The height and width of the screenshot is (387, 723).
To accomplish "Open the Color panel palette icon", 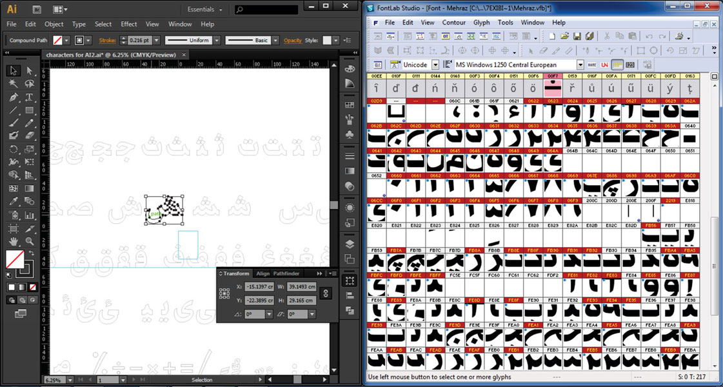I will point(350,69).
